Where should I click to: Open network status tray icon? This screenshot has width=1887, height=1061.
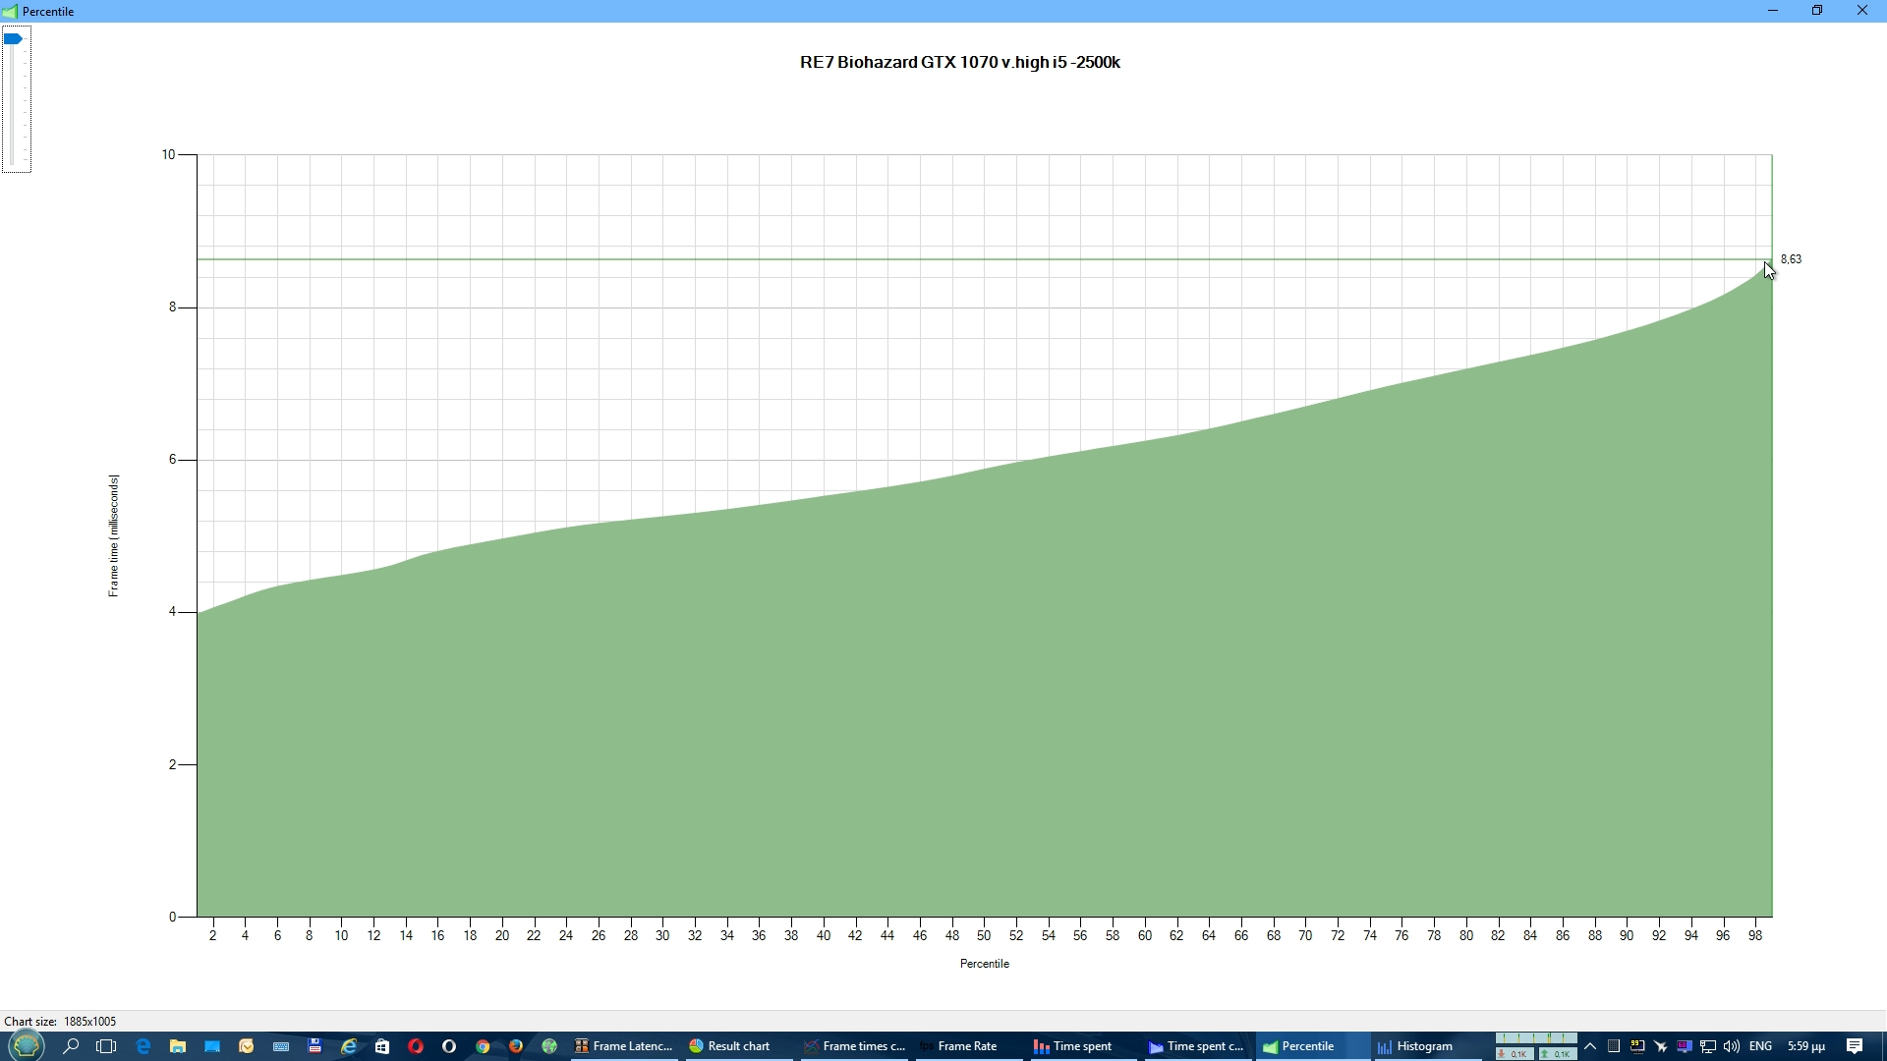coord(1708,1046)
